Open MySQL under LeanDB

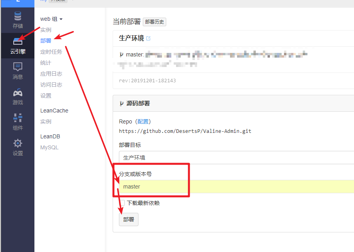(x=49, y=147)
